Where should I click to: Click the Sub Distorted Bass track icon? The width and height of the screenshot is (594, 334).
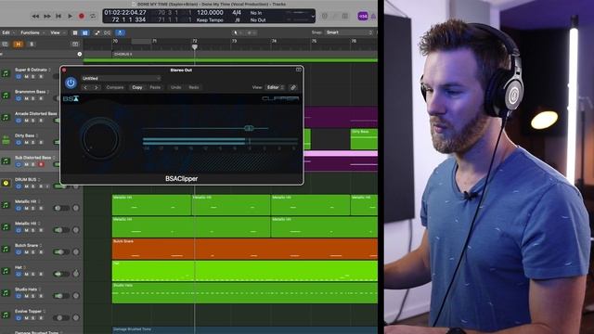[6, 161]
